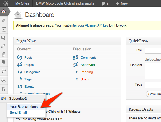Click the comment bubble in admin bar

coord(103,3)
